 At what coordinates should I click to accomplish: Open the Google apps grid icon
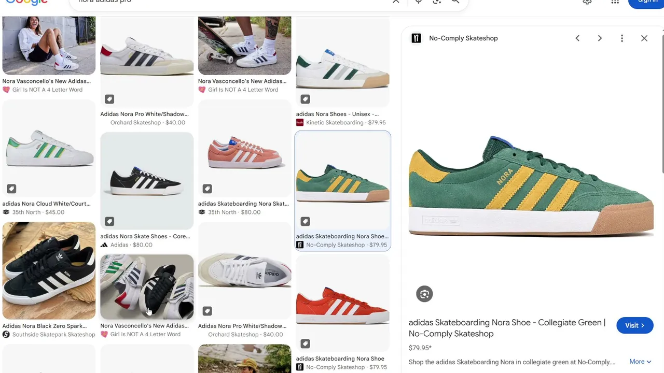click(615, 2)
